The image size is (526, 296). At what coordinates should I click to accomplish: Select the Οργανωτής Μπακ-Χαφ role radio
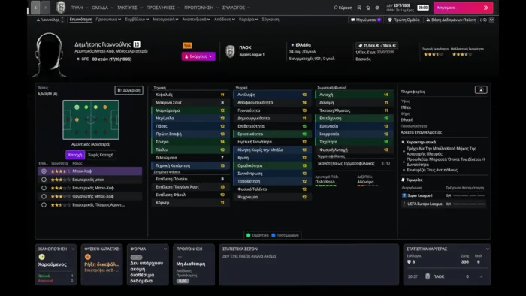click(x=44, y=196)
